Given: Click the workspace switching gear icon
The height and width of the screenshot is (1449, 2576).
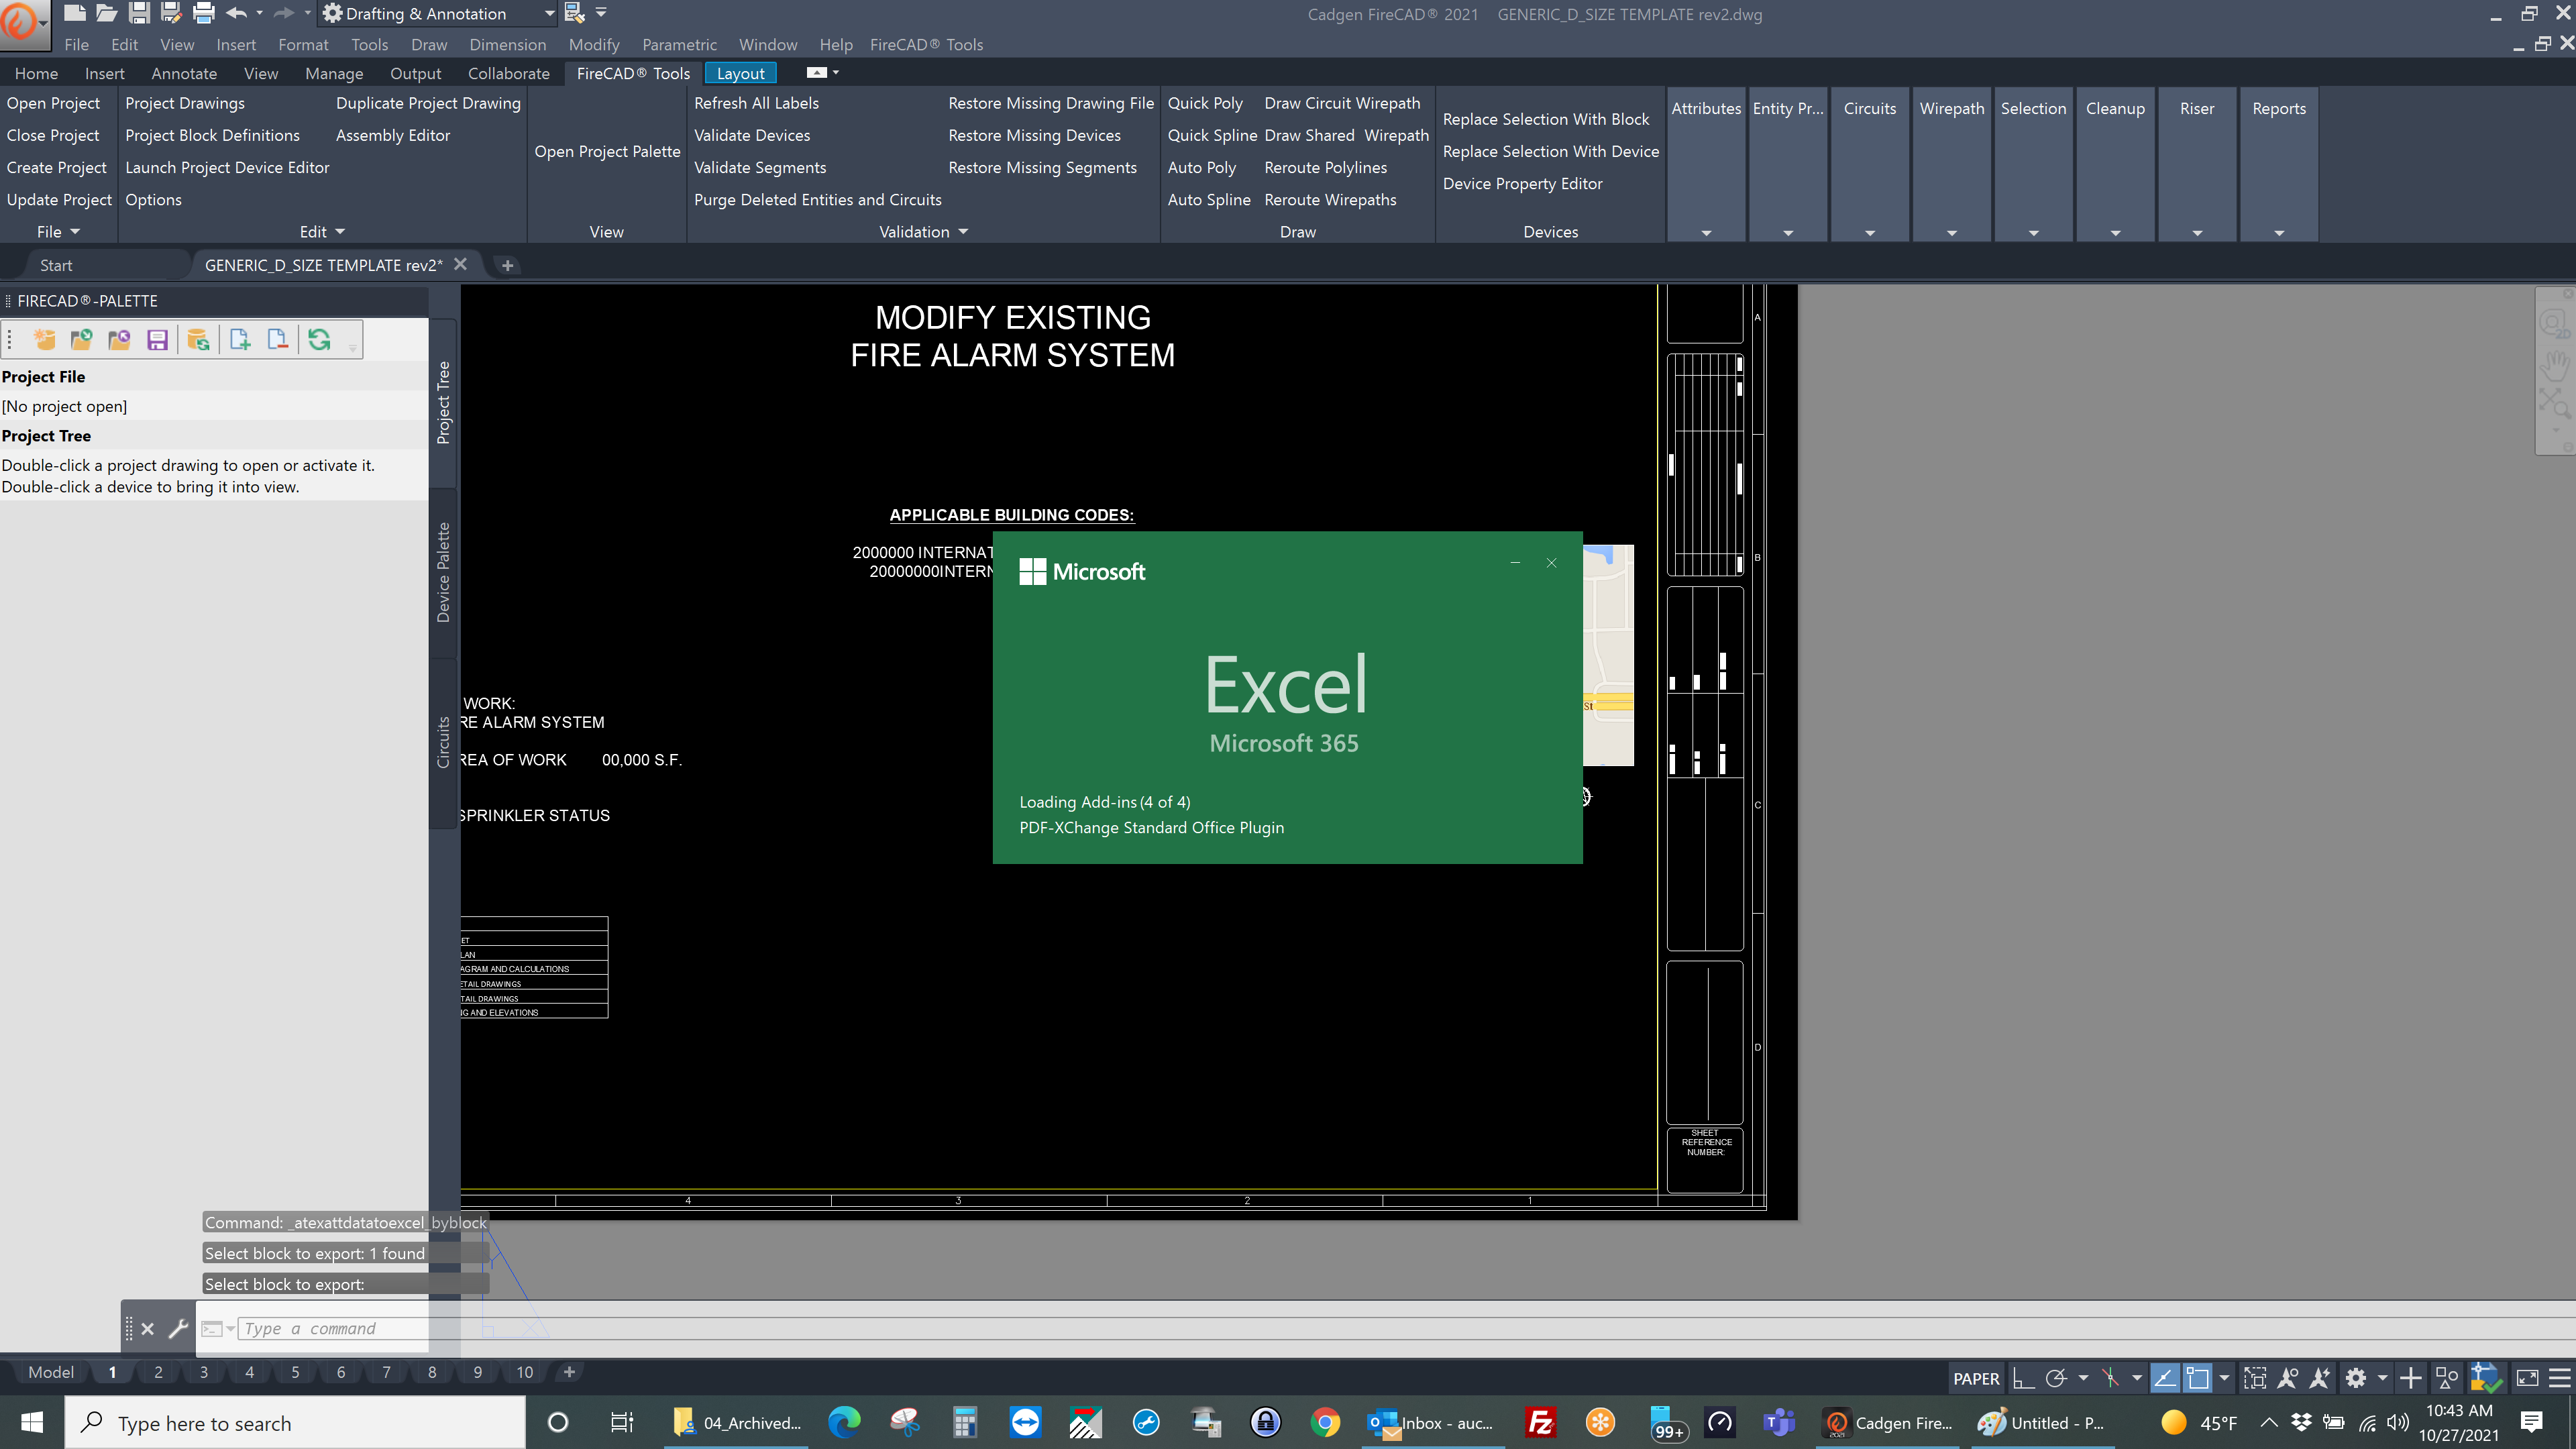Looking at the screenshot, I should tap(2355, 1378).
